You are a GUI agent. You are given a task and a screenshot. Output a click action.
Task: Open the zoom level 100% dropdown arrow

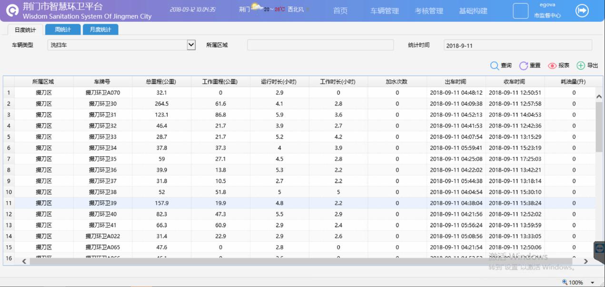click(593, 283)
